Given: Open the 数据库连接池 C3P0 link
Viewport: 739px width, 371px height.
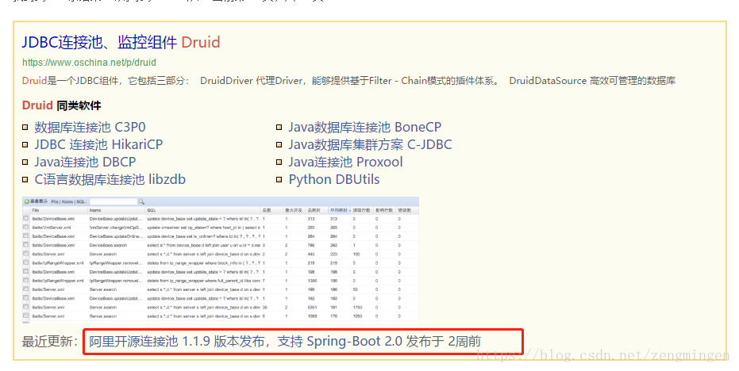Looking at the screenshot, I should coord(90,127).
